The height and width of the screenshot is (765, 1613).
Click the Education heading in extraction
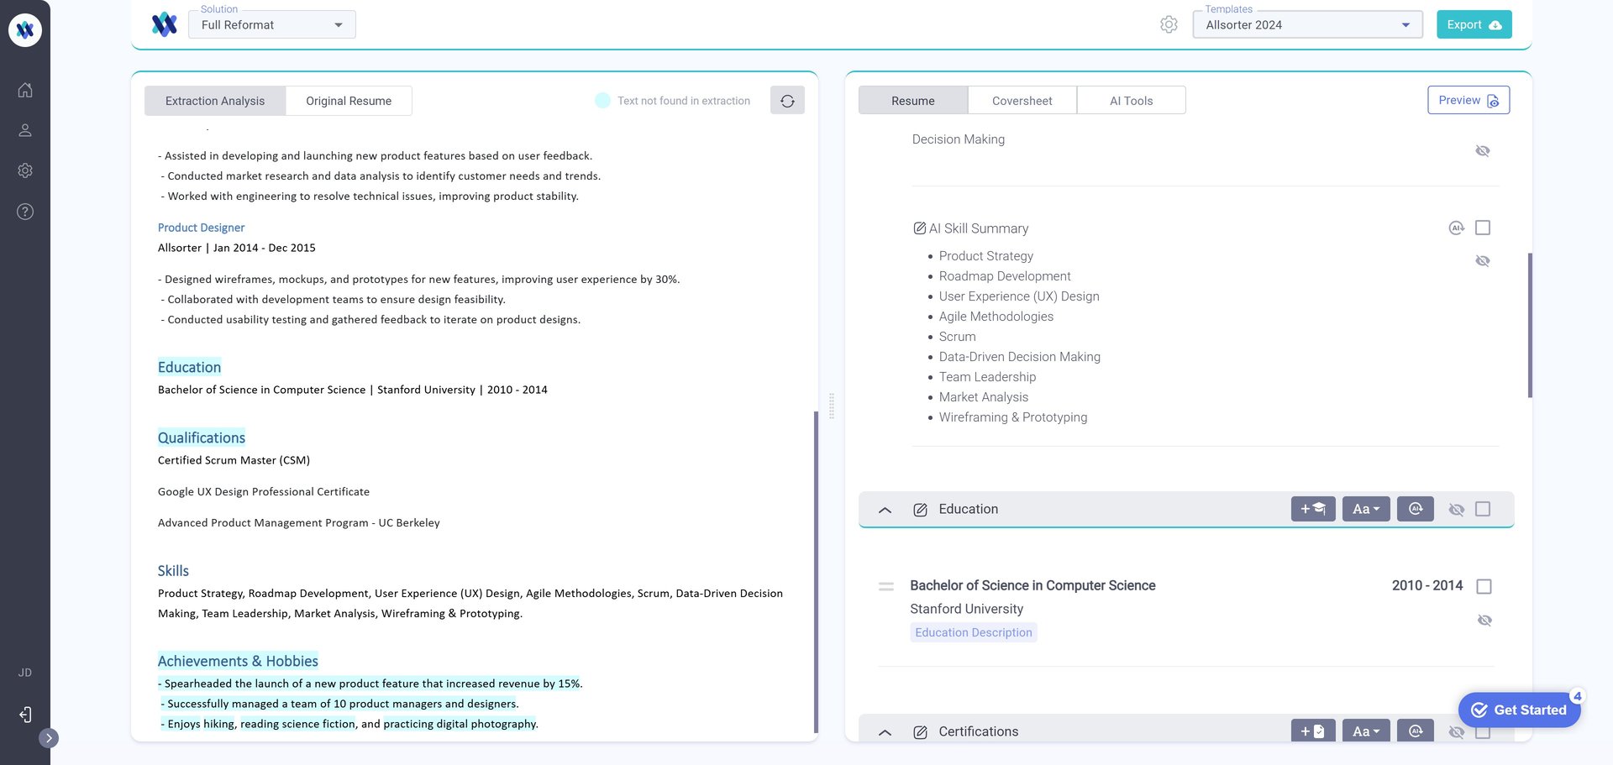[x=189, y=367]
